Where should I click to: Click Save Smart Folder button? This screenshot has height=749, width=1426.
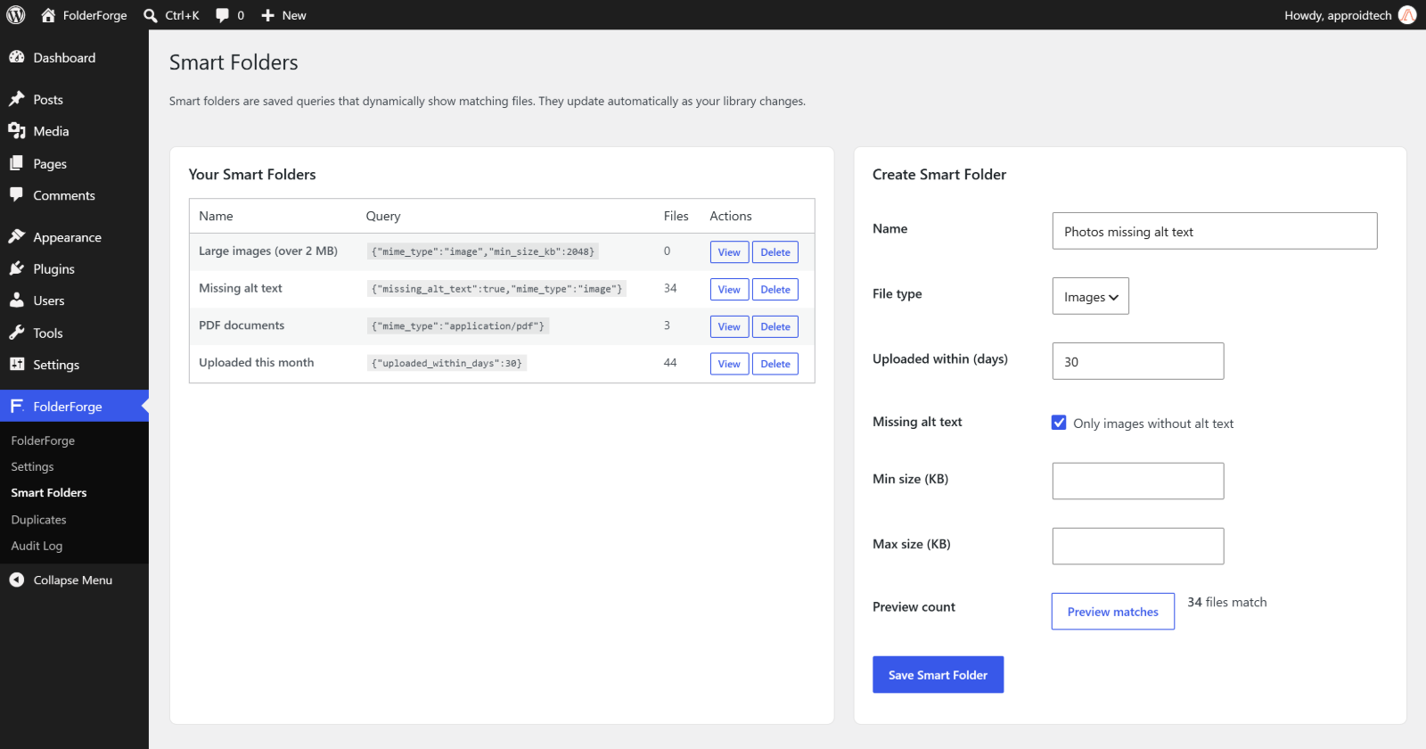[938, 675]
